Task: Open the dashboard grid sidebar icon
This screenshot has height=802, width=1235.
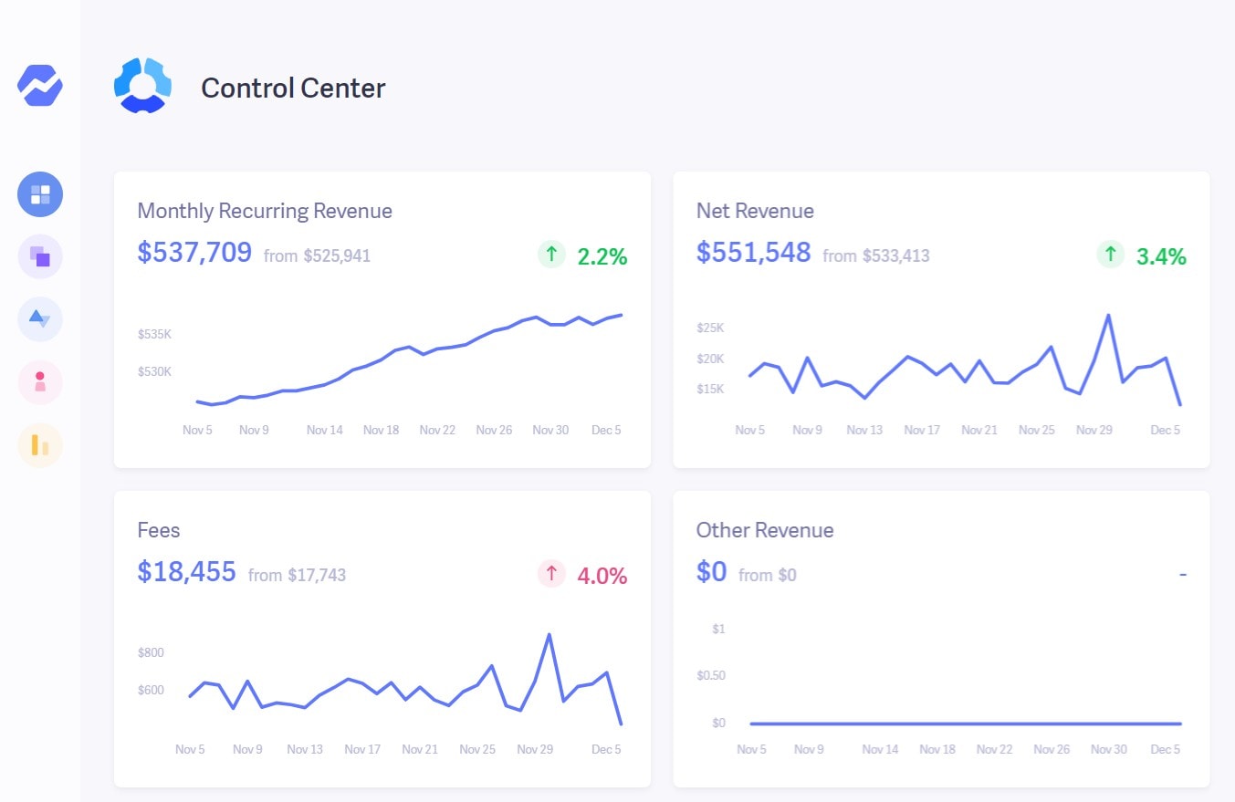Action: click(x=40, y=194)
